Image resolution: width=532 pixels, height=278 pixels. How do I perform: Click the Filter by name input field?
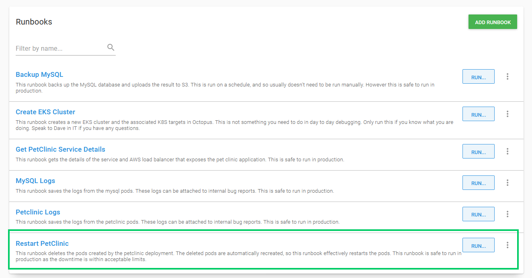click(x=56, y=48)
